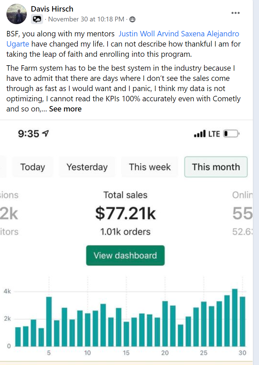Image resolution: width=259 pixels, height=365 pixels.
Task: Open Justin Woll's tagged profile
Action: click(x=137, y=34)
